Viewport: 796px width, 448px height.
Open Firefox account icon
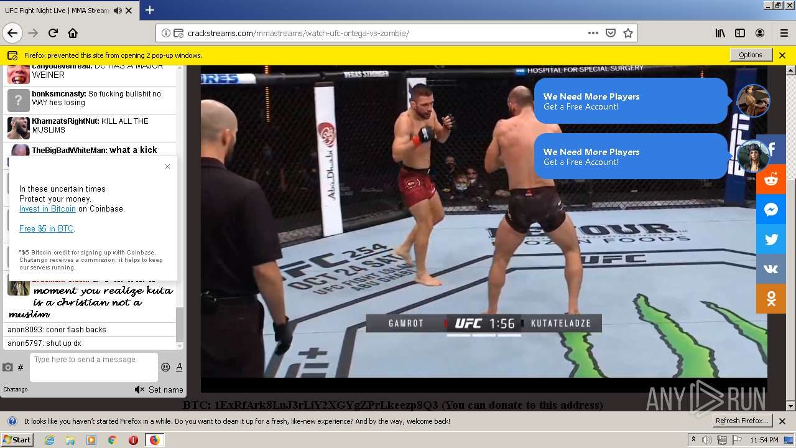(760, 33)
